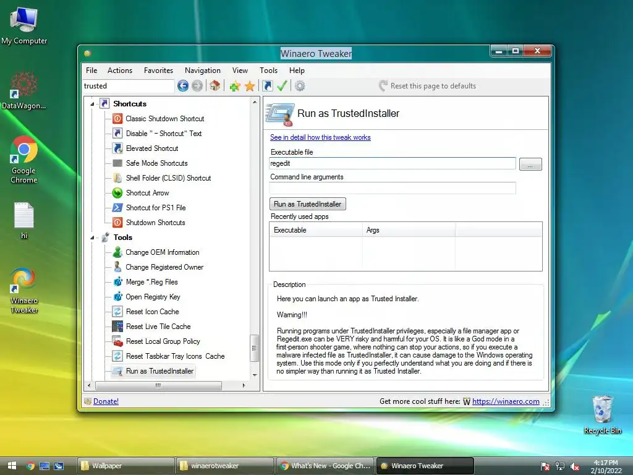Add page to favorites green star icon

(x=235, y=85)
